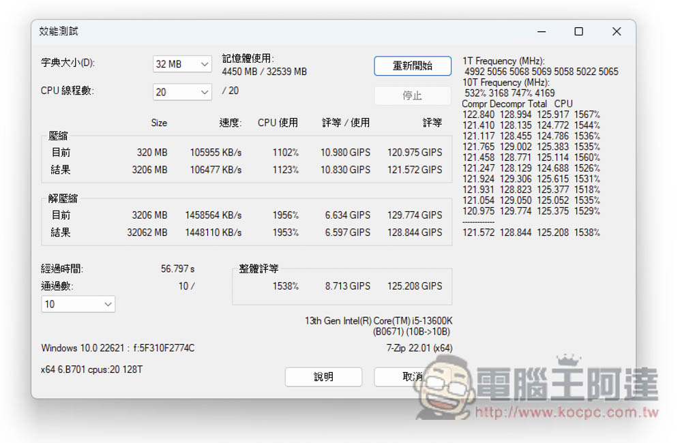
Task: Open help with the 說明 button
Action: pos(323,377)
